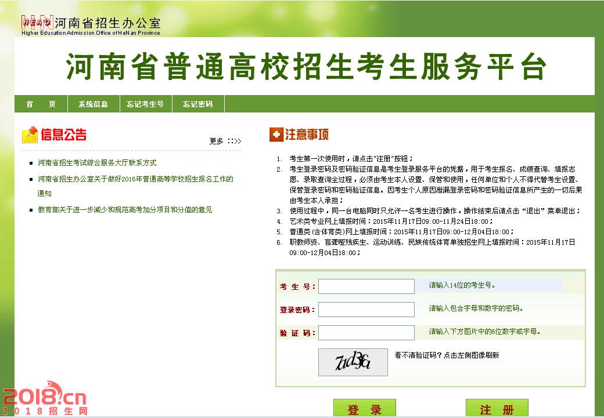Go to 忘记考生号 page

pos(145,104)
